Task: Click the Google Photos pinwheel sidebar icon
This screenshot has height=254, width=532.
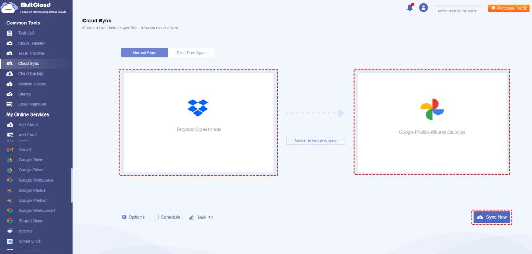Action: 10,191
